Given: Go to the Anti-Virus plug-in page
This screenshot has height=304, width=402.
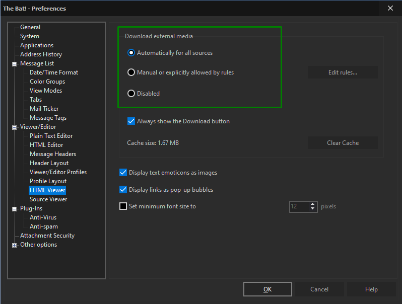Looking at the screenshot, I should 43,217.
